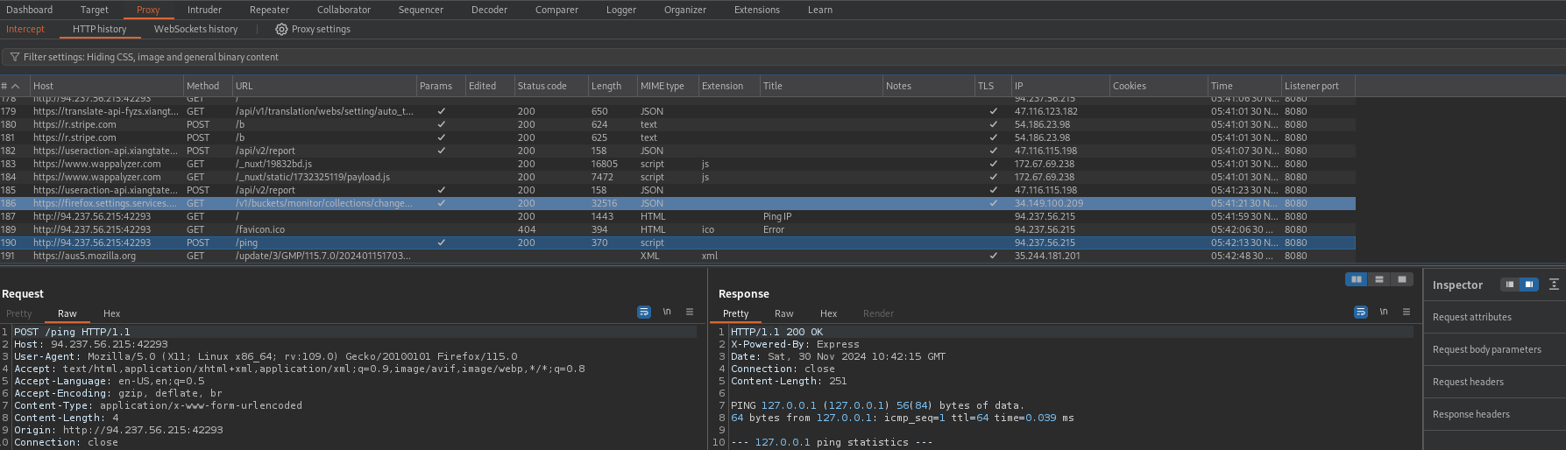Click the filter funnel icon

click(x=14, y=57)
